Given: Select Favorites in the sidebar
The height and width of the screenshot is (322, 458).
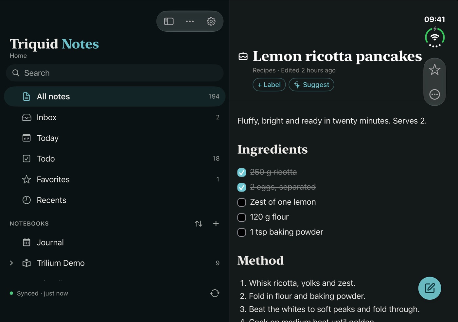Looking at the screenshot, I should pyautogui.click(x=114, y=179).
